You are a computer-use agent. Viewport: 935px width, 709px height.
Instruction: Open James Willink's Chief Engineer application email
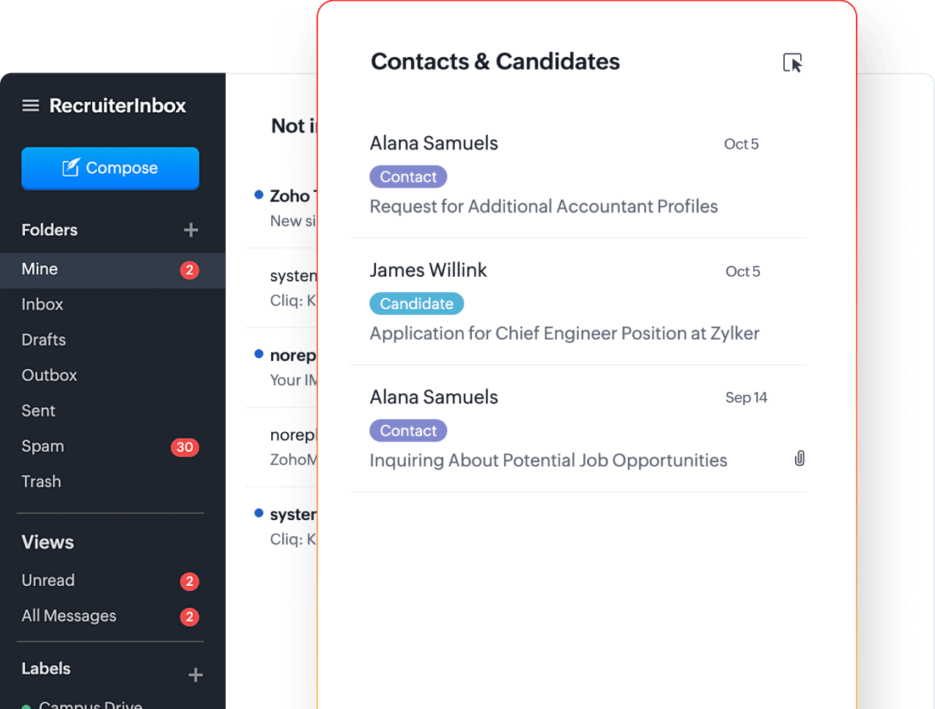pyautogui.click(x=564, y=333)
